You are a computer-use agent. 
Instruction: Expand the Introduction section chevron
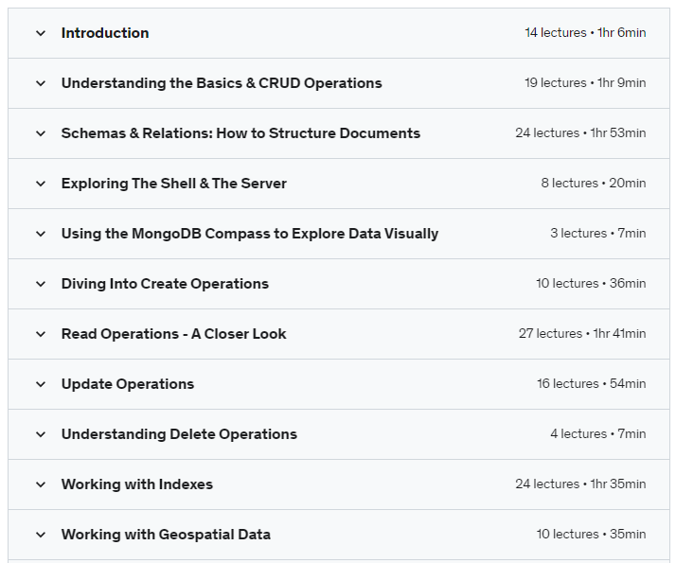[41, 33]
